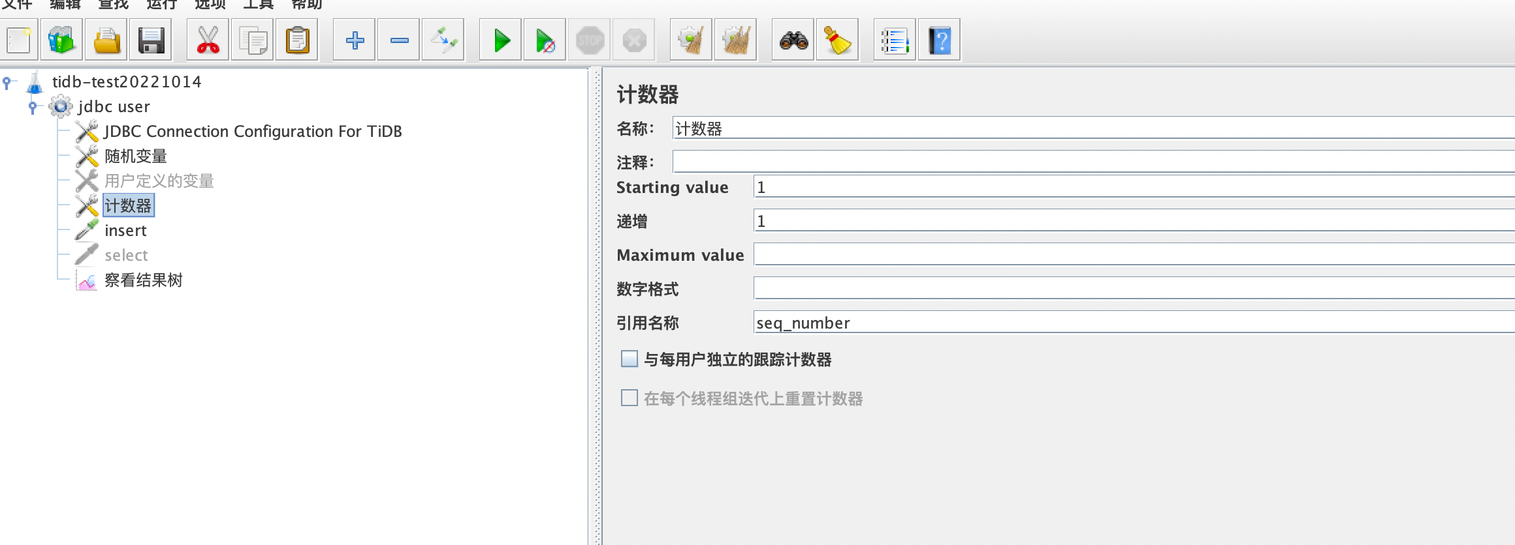Click the Copy icon

[252, 40]
